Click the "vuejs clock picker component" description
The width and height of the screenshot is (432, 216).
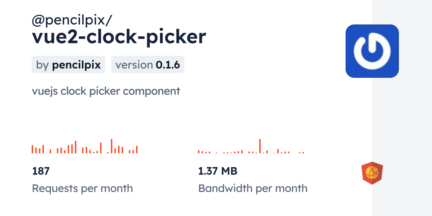click(106, 91)
